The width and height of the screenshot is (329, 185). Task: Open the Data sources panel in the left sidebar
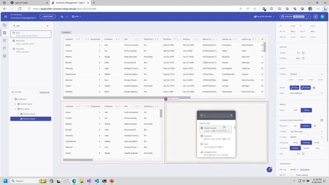point(5,41)
